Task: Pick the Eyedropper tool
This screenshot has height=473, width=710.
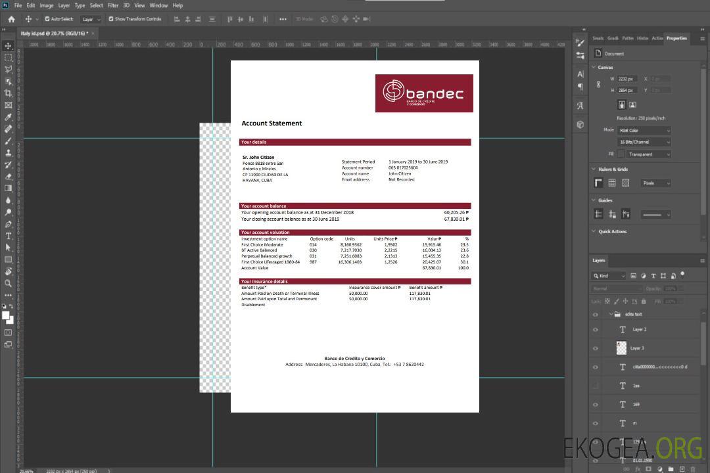Action: click(x=8, y=117)
